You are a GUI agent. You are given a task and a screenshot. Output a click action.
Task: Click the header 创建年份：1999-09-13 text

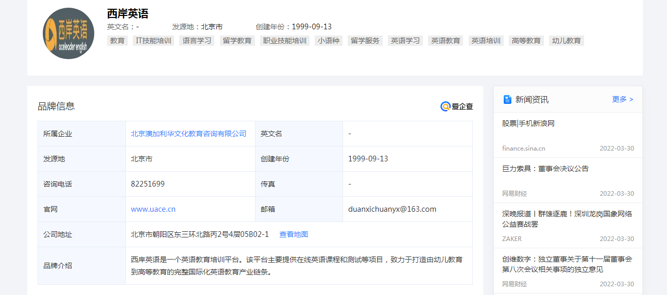294,27
